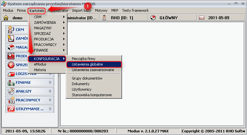Open Dokumenty from the submenu
The width and height of the screenshot is (247, 135).
pyautogui.click(x=94, y=84)
